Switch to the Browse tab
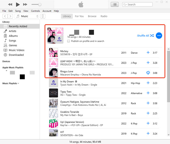 92,16
